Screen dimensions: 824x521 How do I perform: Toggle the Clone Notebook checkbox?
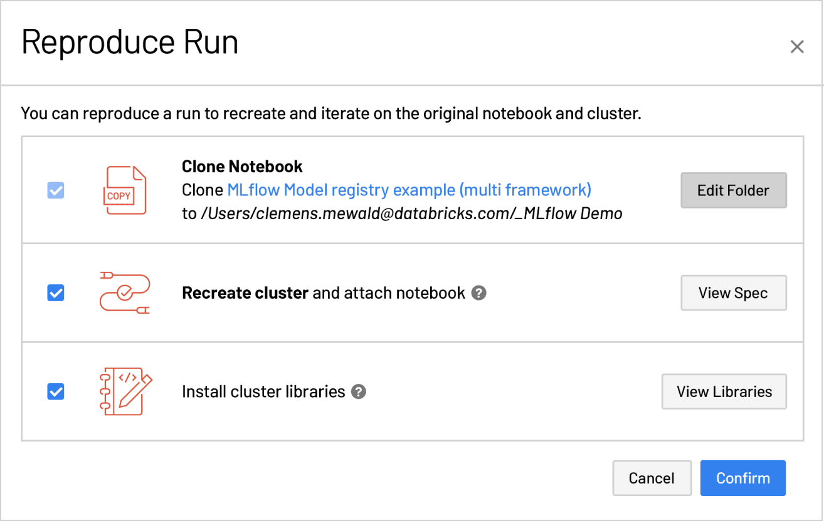coord(56,190)
